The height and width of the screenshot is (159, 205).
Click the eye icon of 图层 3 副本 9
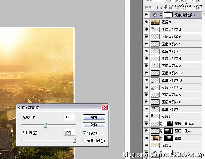click(x=146, y=94)
